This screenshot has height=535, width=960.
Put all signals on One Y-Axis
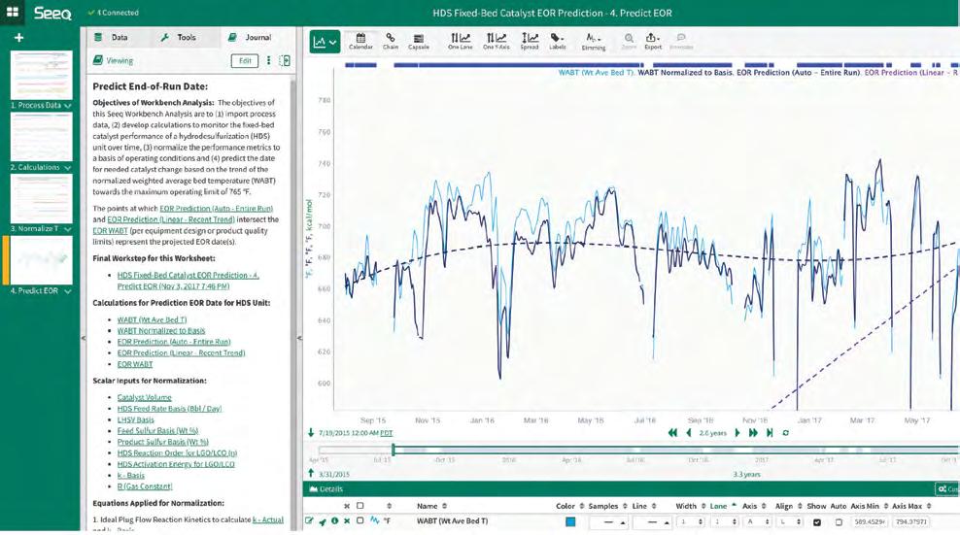click(496, 41)
